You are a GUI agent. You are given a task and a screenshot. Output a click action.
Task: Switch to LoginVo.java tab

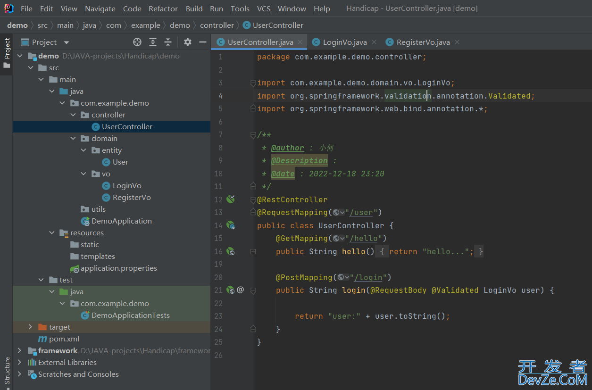345,42
